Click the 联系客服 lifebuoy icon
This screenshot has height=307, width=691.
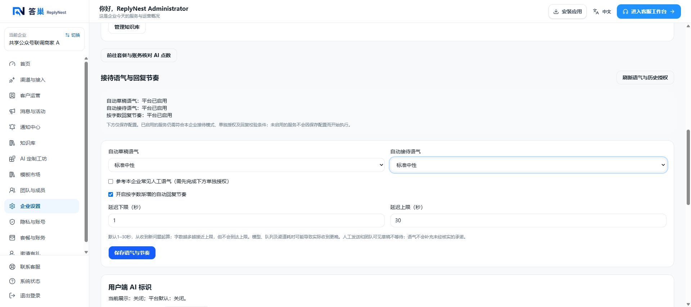click(12, 267)
